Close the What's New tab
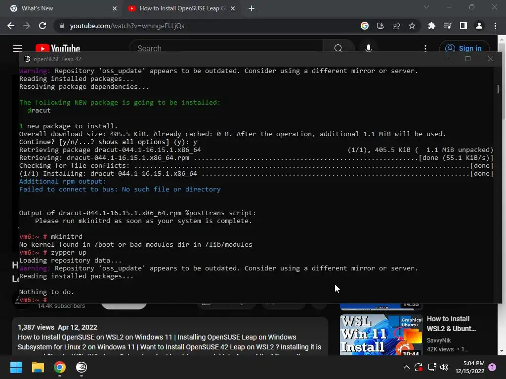 tap(115, 8)
